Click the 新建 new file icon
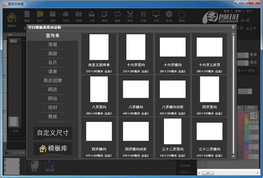The width and height of the screenshot is (263, 178). coord(27,16)
